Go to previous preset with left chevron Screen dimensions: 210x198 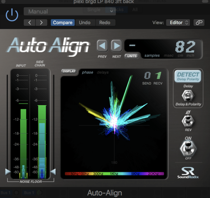[30, 23]
